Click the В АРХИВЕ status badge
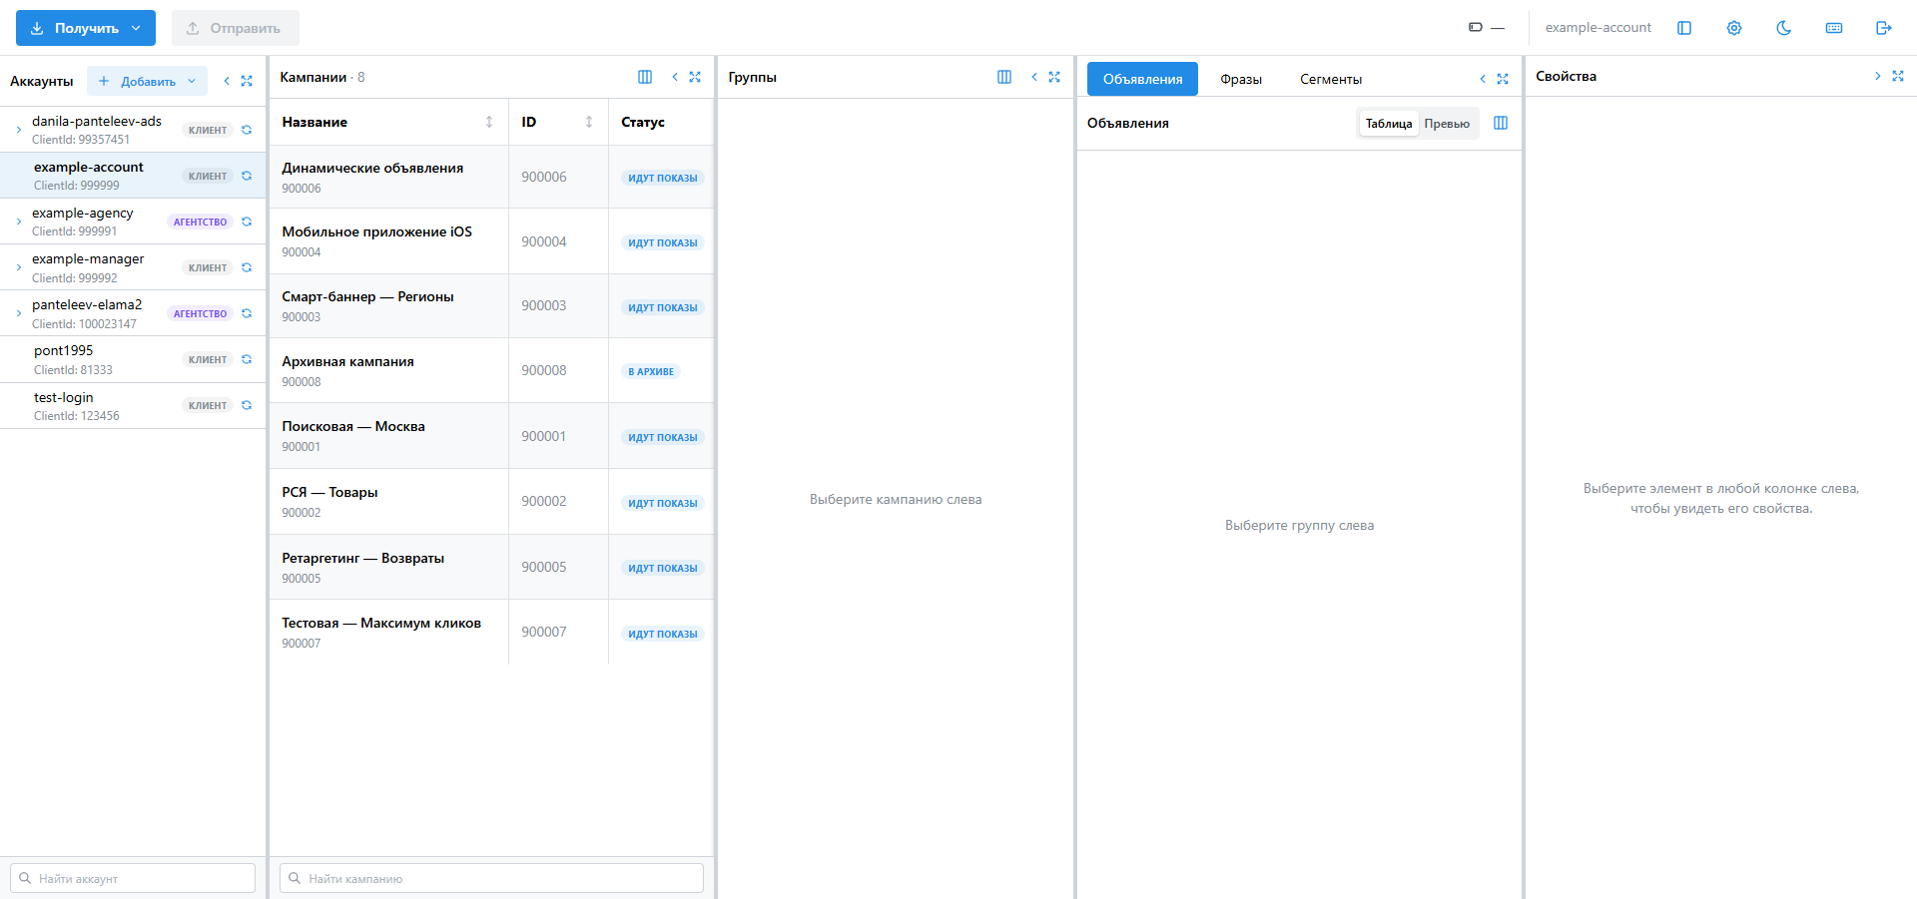Image resolution: width=1917 pixels, height=899 pixels. [651, 371]
